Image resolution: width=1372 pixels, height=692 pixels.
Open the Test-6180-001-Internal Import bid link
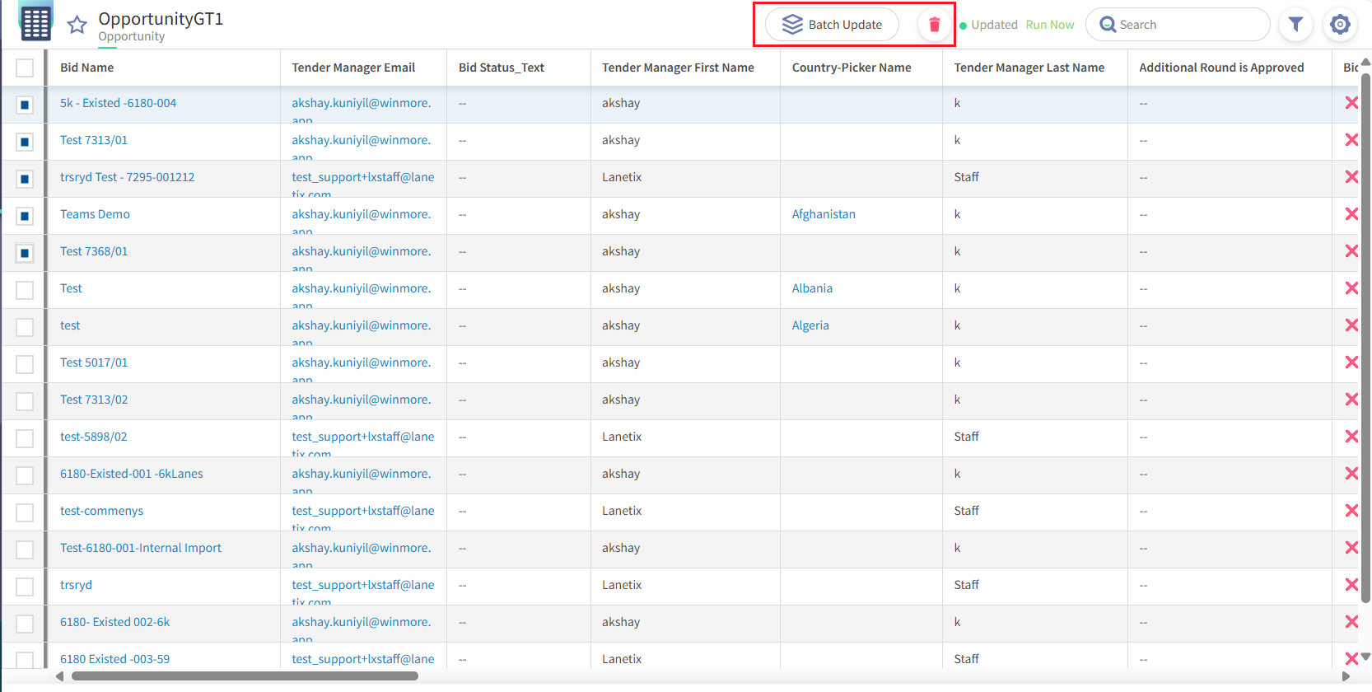point(141,548)
